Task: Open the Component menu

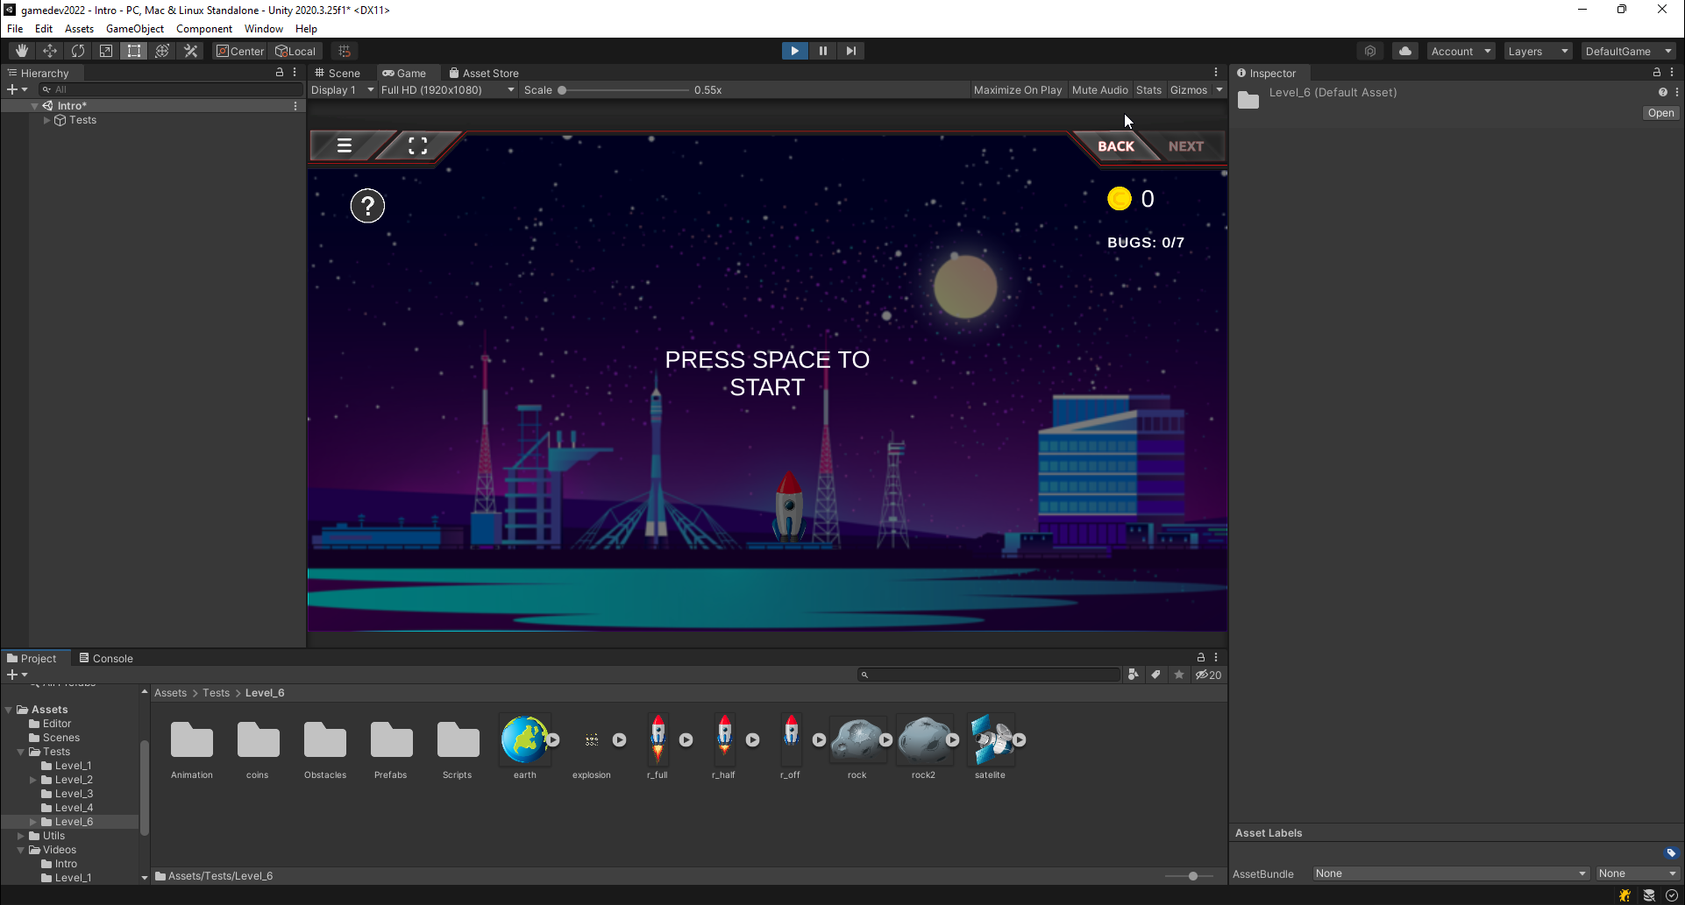Action: (204, 29)
